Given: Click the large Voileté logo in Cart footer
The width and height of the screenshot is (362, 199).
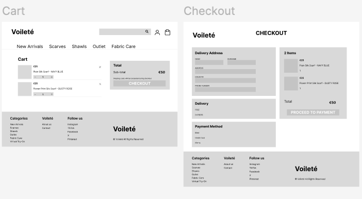Looking at the screenshot, I should [124, 129].
